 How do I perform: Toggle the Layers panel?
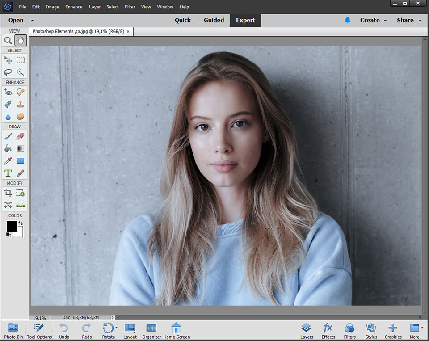tap(307, 331)
